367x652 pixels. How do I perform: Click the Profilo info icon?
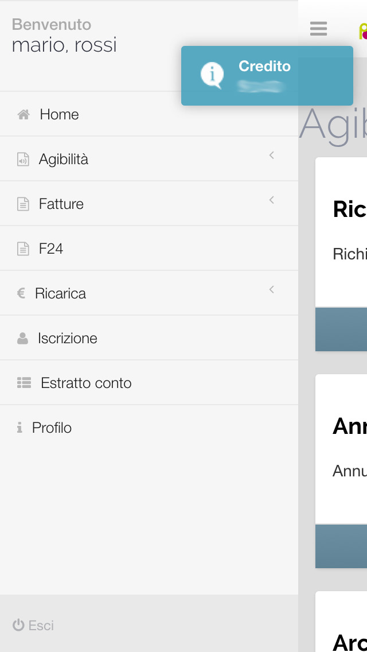pyautogui.click(x=19, y=428)
